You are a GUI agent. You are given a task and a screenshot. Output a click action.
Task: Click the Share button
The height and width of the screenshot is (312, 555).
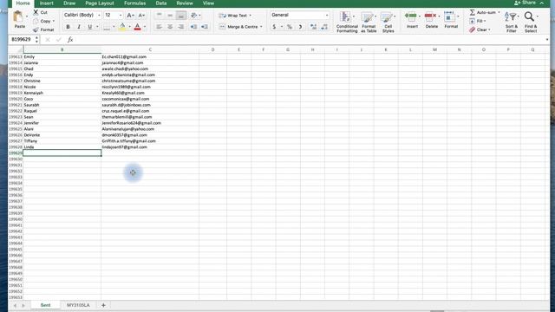[526, 3]
